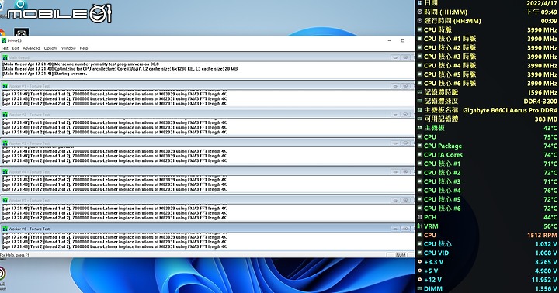Click the 'Mersenne number primality test program' log line

[x=81, y=64]
